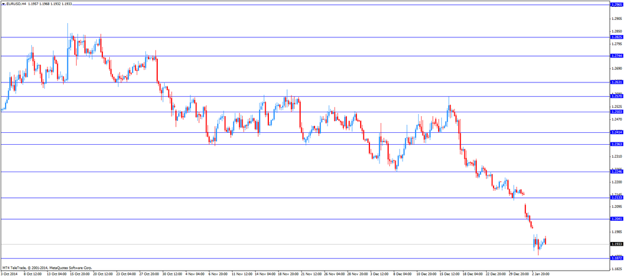This screenshot has height=277, width=624.
Task: Click the 1.2905 price scale value
Action: pyautogui.click(x=617, y=19)
